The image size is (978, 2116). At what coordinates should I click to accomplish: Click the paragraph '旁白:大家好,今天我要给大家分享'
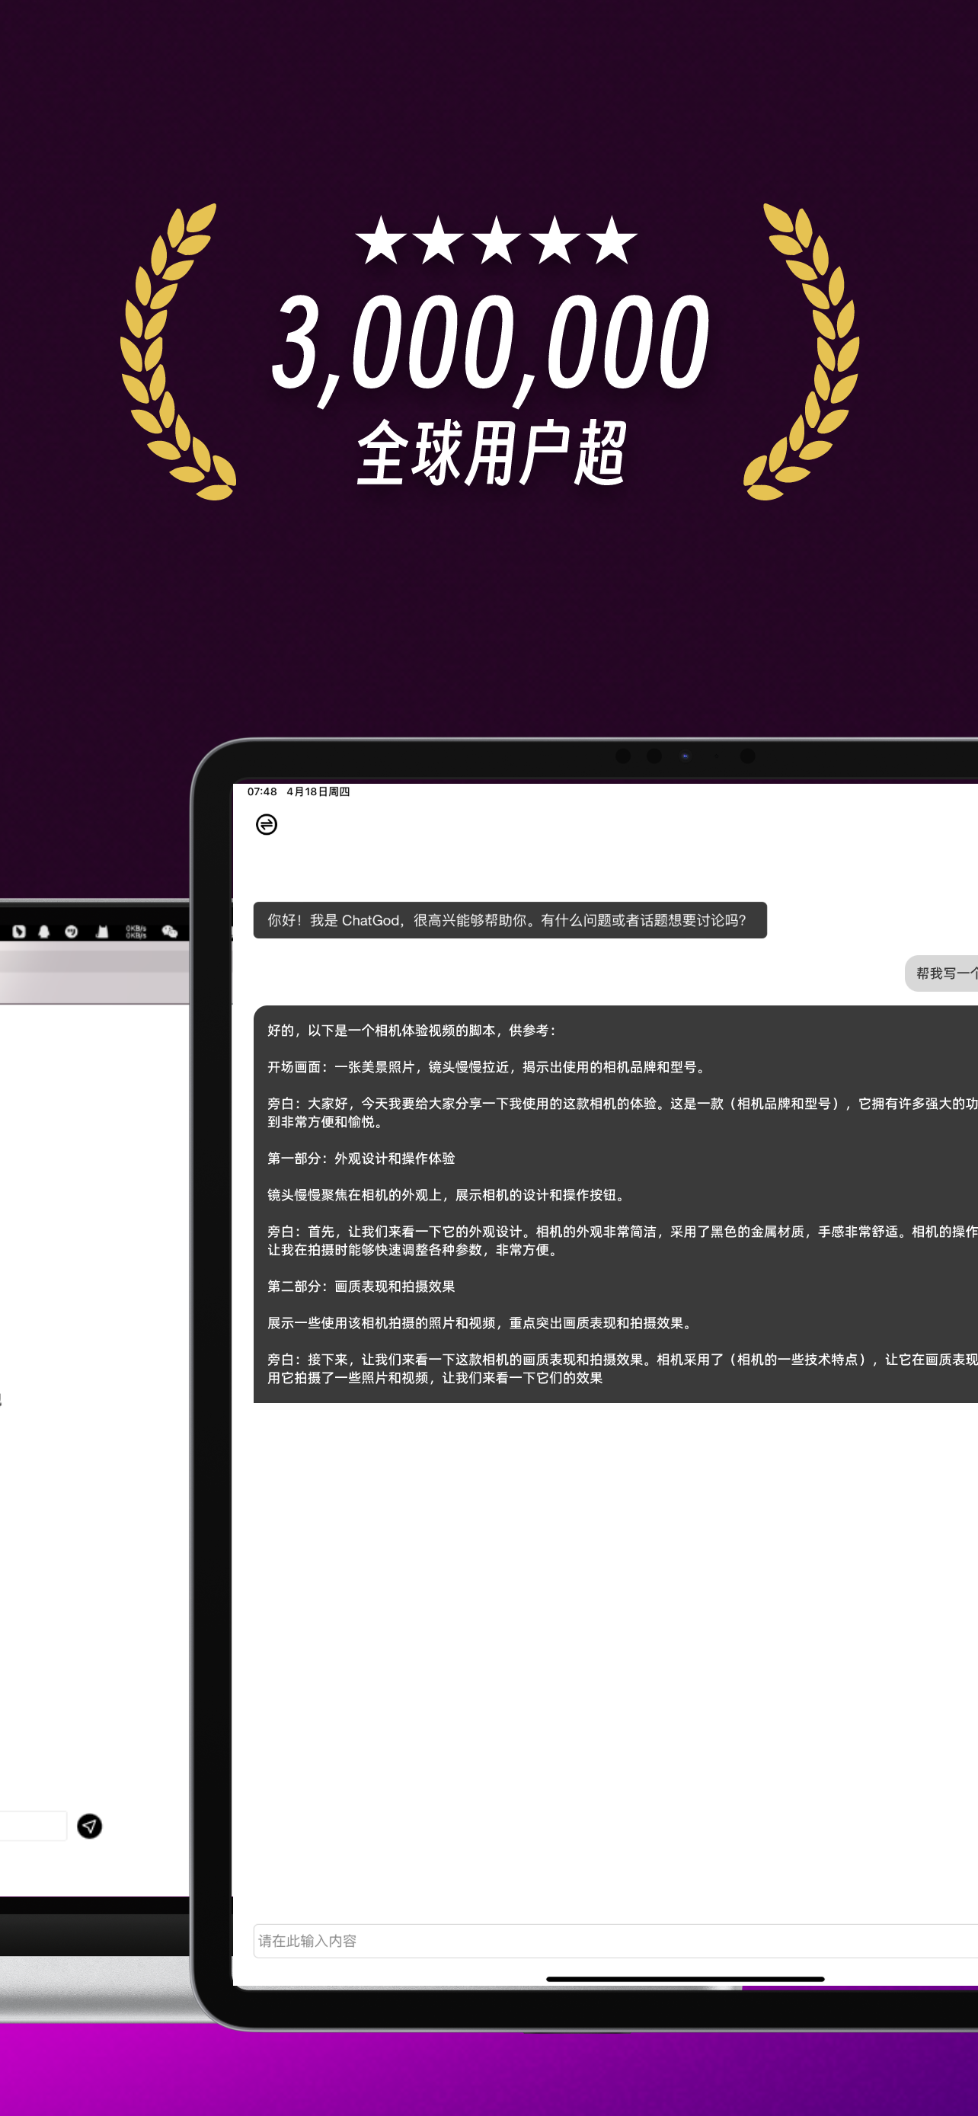tap(622, 1112)
